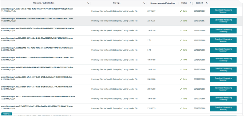The height and width of the screenshot is (117, 246).
Task: Download Processing Summary for batch 58133019886
Action: coord(223,50)
